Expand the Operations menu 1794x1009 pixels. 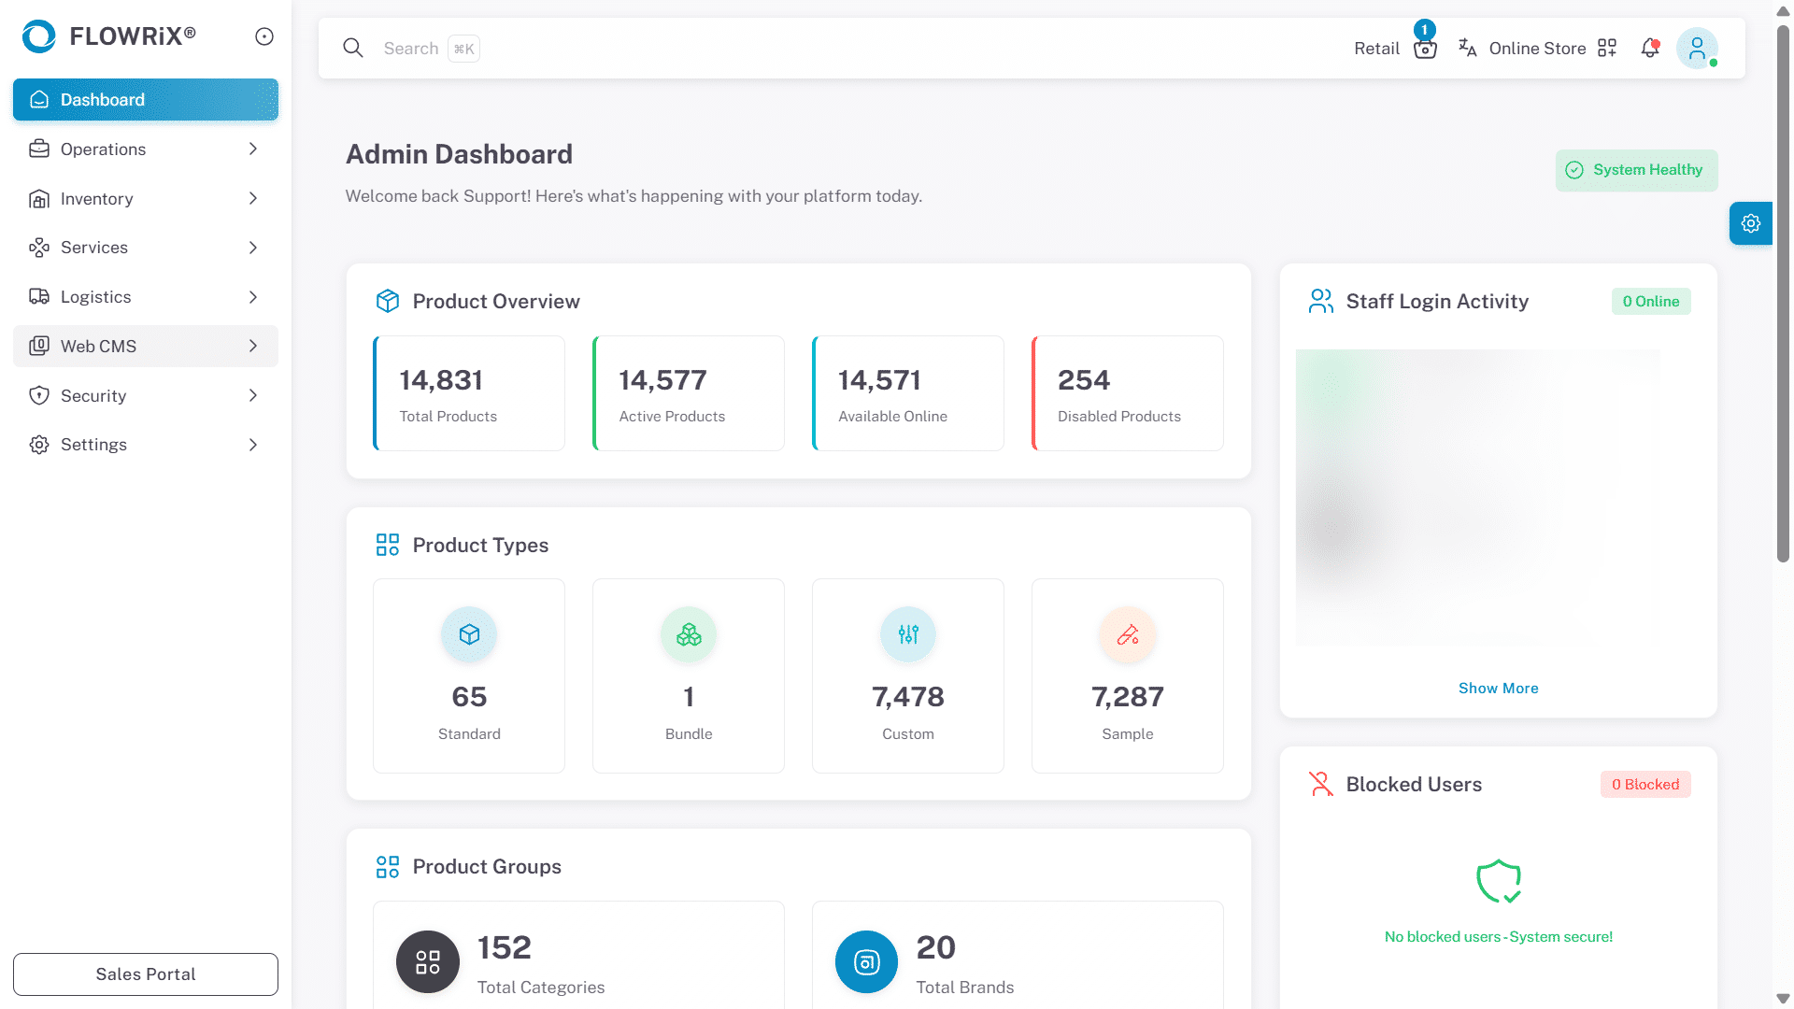(145, 149)
